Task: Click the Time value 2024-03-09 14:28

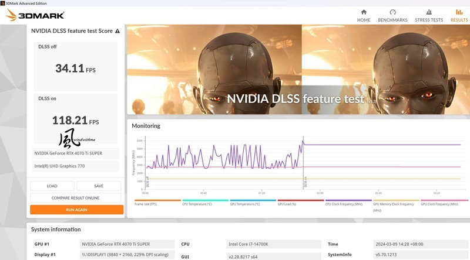Action: coord(421,244)
